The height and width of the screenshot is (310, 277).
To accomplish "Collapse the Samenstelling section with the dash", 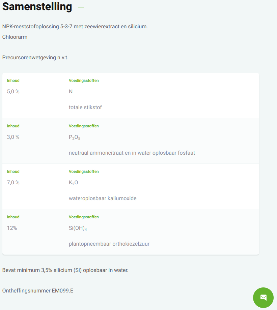I will tap(81, 7).
